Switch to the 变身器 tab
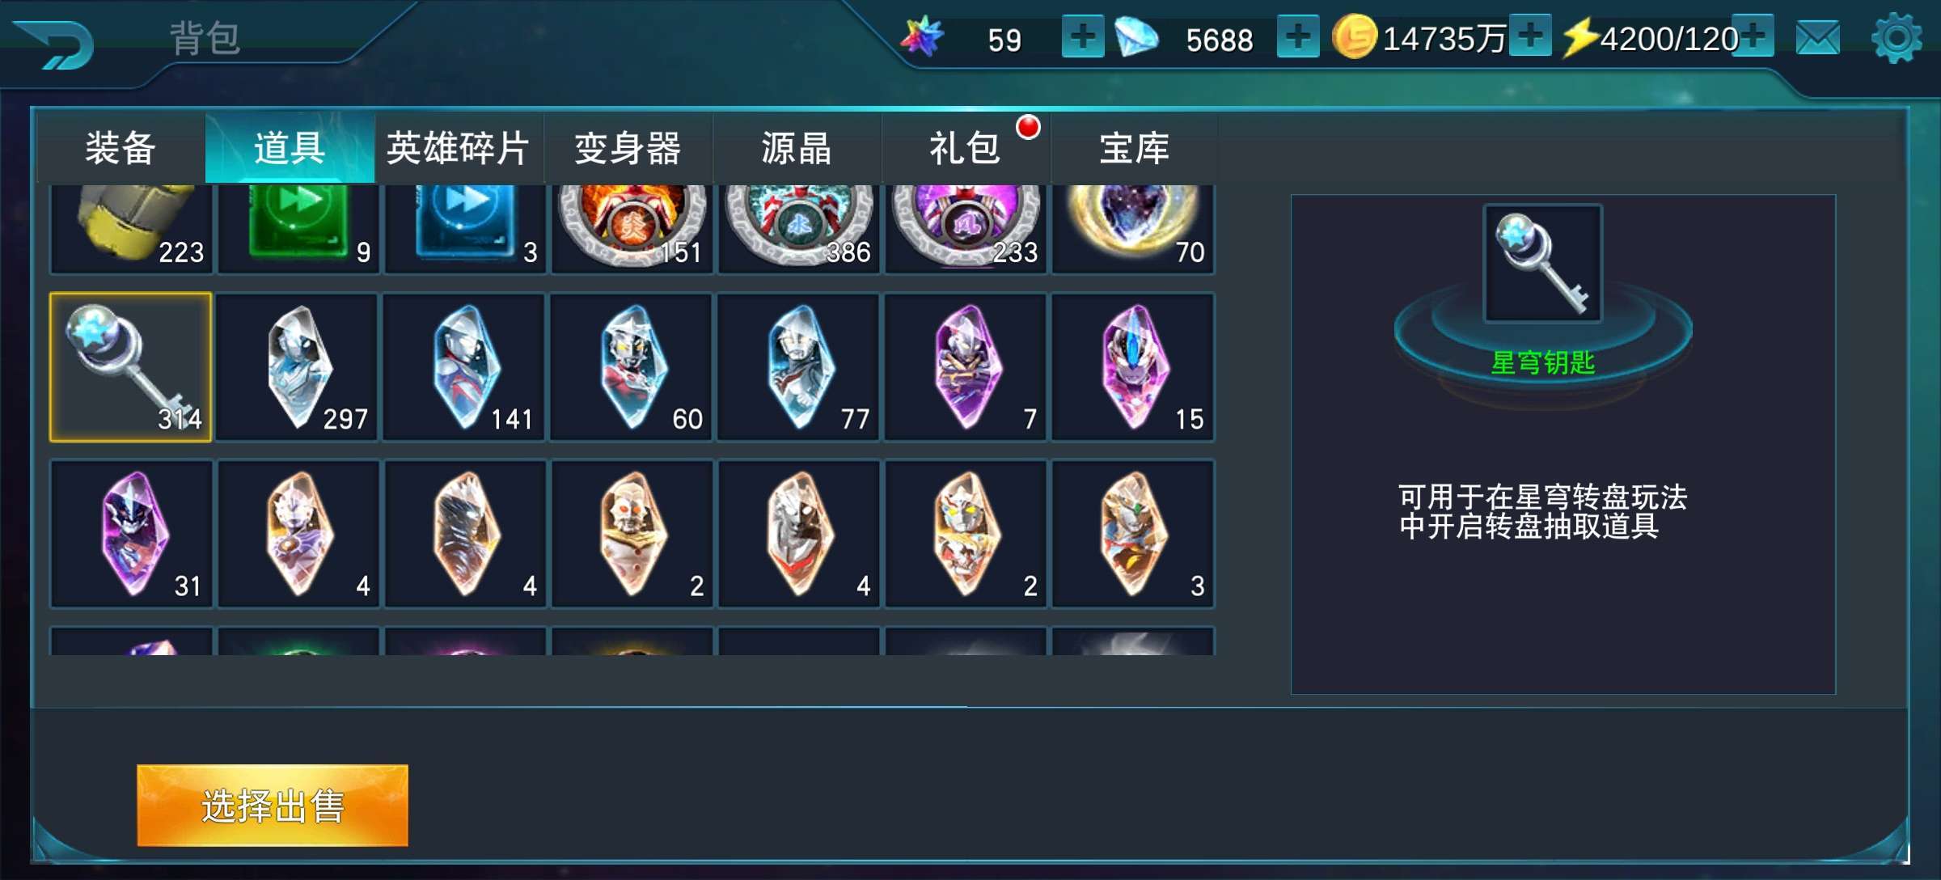Viewport: 1941px width, 880px height. [628, 148]
